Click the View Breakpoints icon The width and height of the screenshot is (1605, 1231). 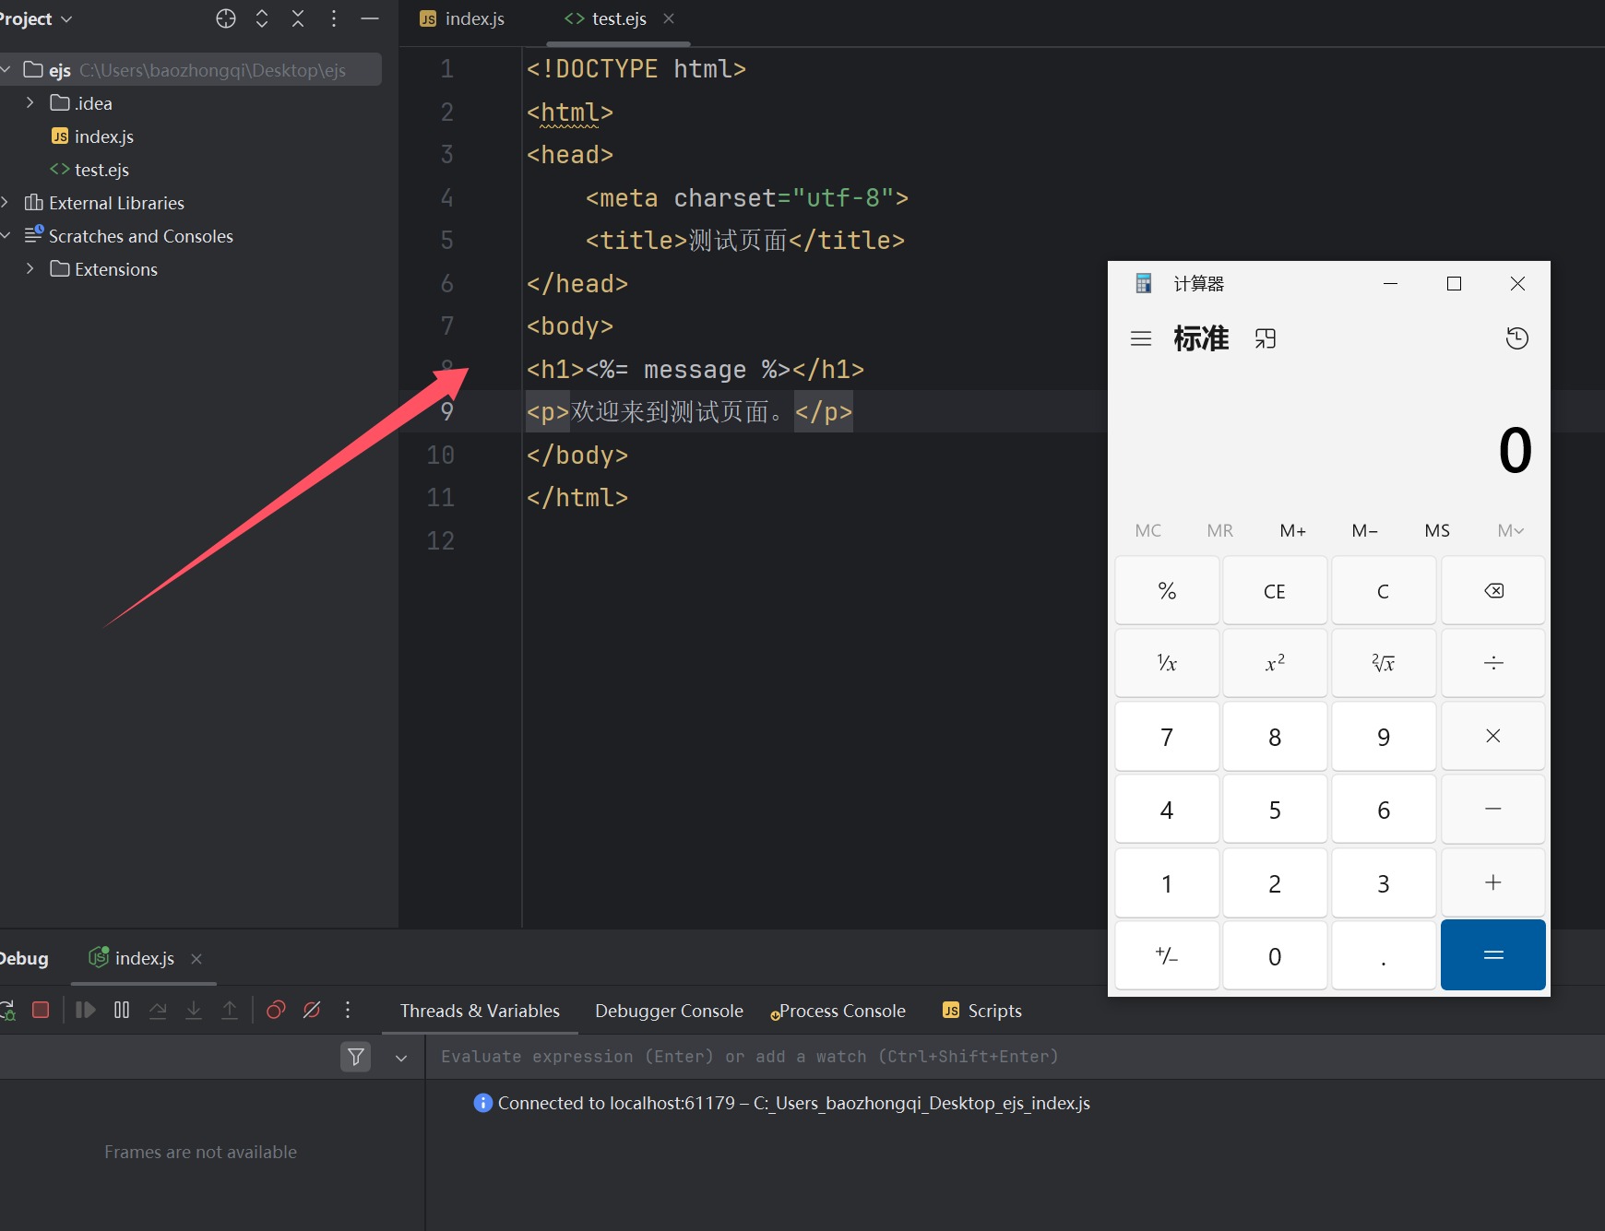click(x=275, y=1010)
